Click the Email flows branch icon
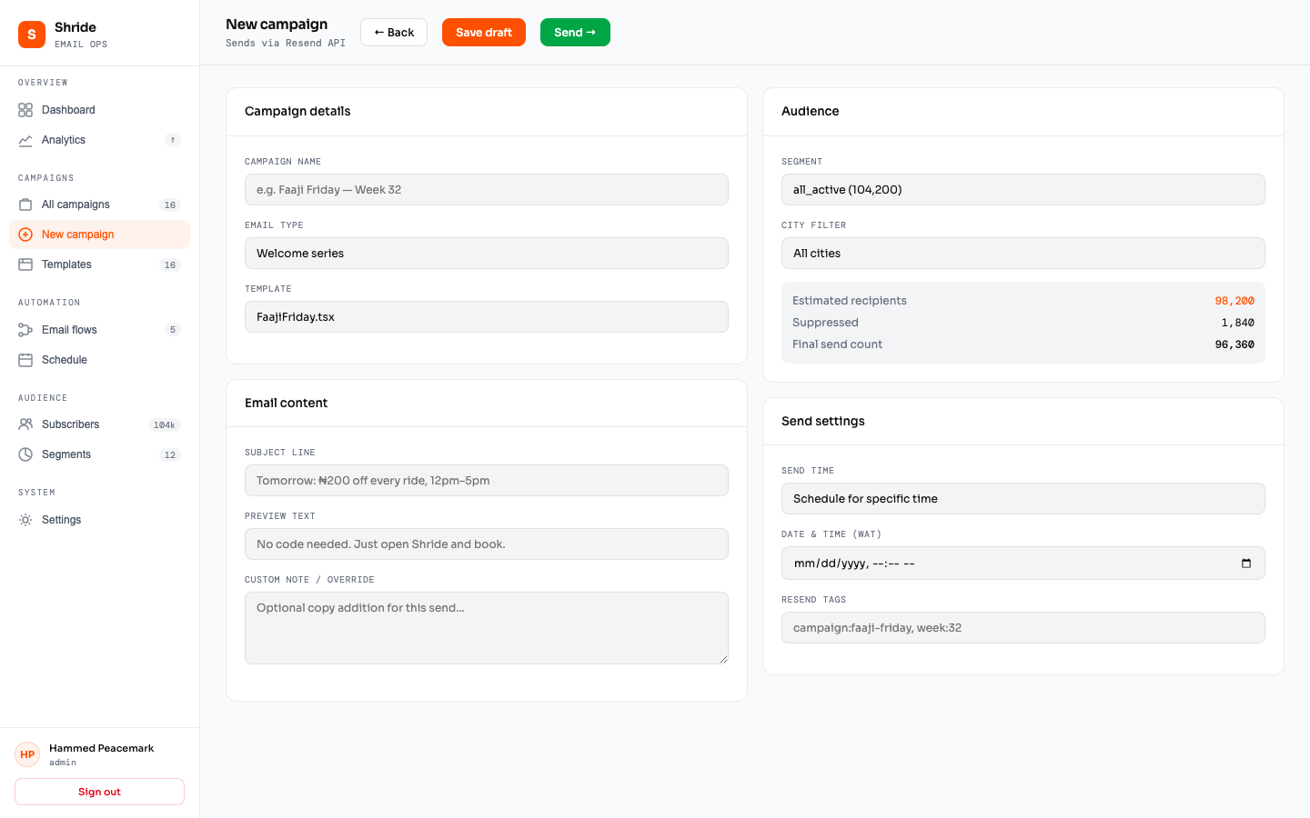The width and height of the screenshot is (1310, 818). point(25,330)
